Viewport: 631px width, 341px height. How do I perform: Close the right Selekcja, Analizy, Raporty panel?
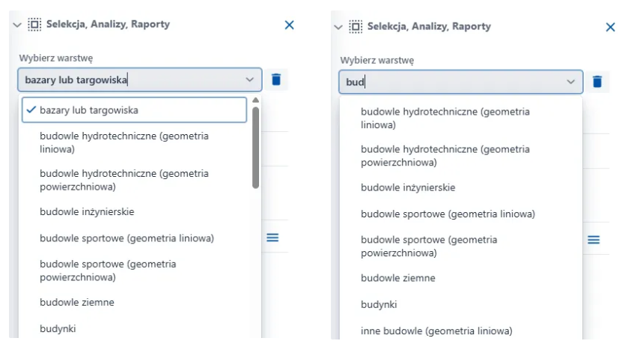pos(610,27)
